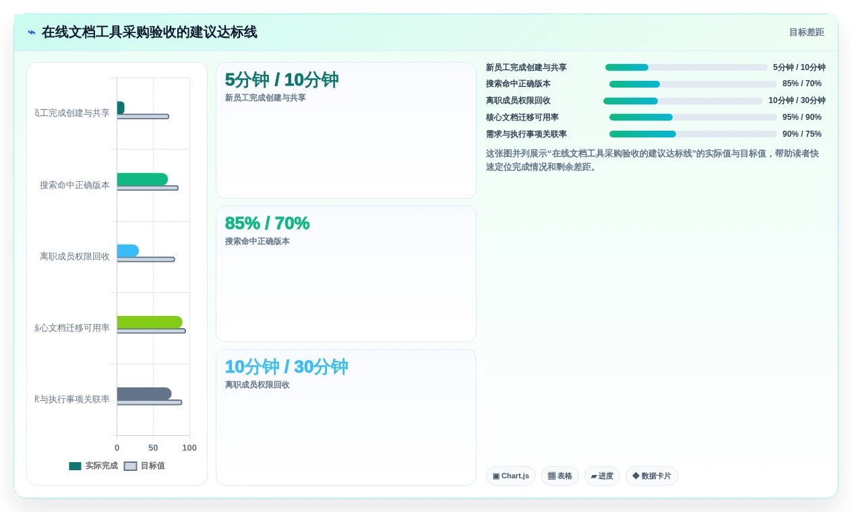Click the 进度 tag chip
The image size is (852, 512).
pyautogui.click(x=602, y=476)
